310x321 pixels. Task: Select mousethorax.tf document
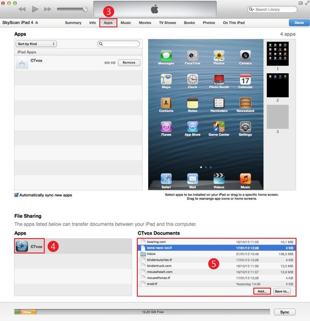(x=217, y=278)
